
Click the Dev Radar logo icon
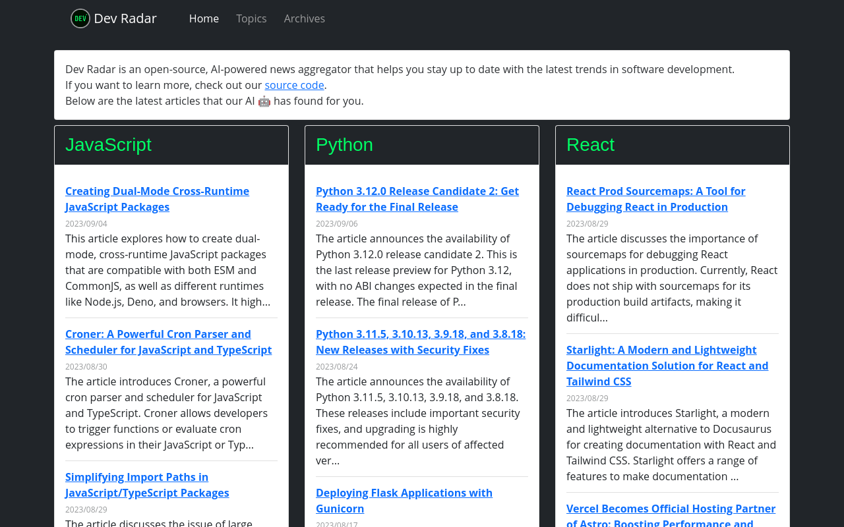click(x=80, y=18)
